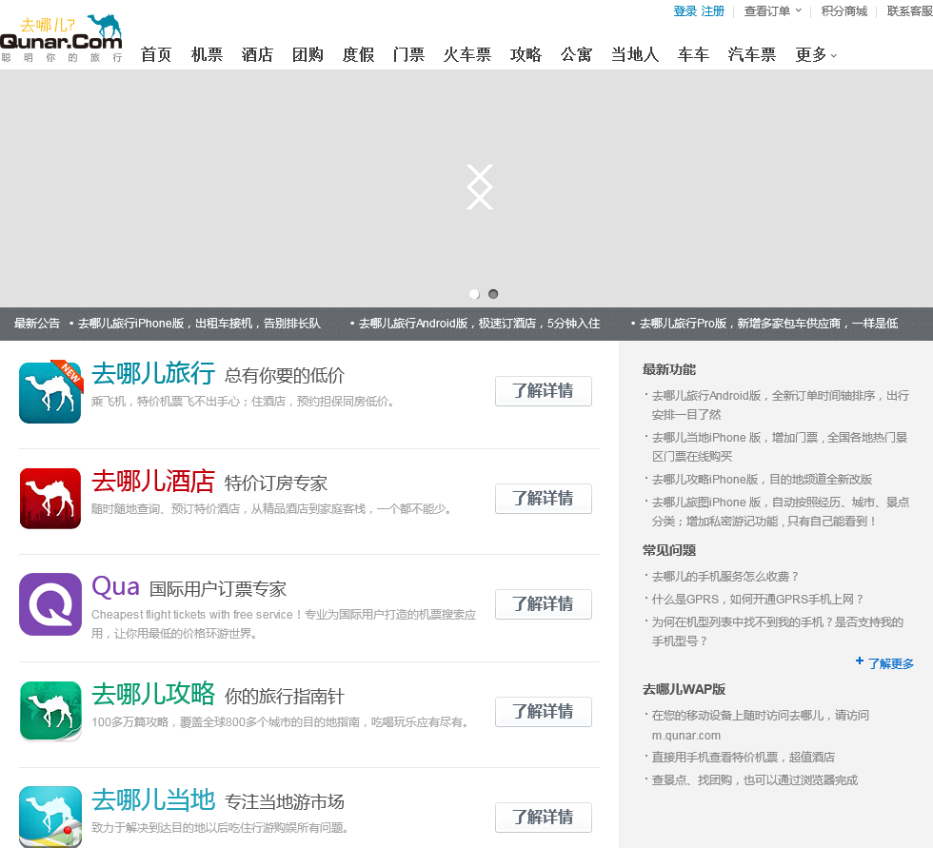
Task: Open the 联系客服 link
Action: (x=910, y=10)
